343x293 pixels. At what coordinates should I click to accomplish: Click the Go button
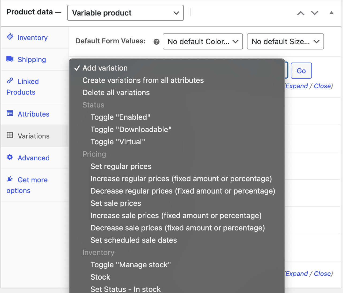(301, 71)
